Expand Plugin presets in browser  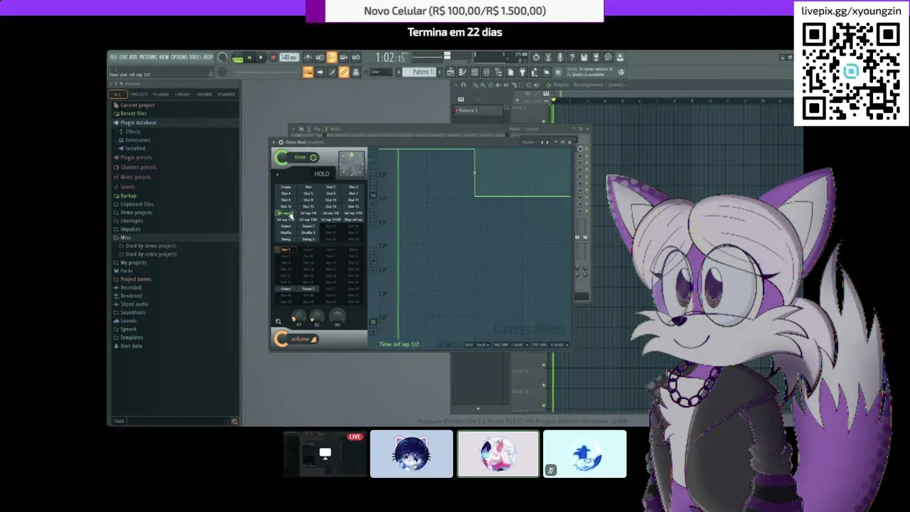coord(136,158)
